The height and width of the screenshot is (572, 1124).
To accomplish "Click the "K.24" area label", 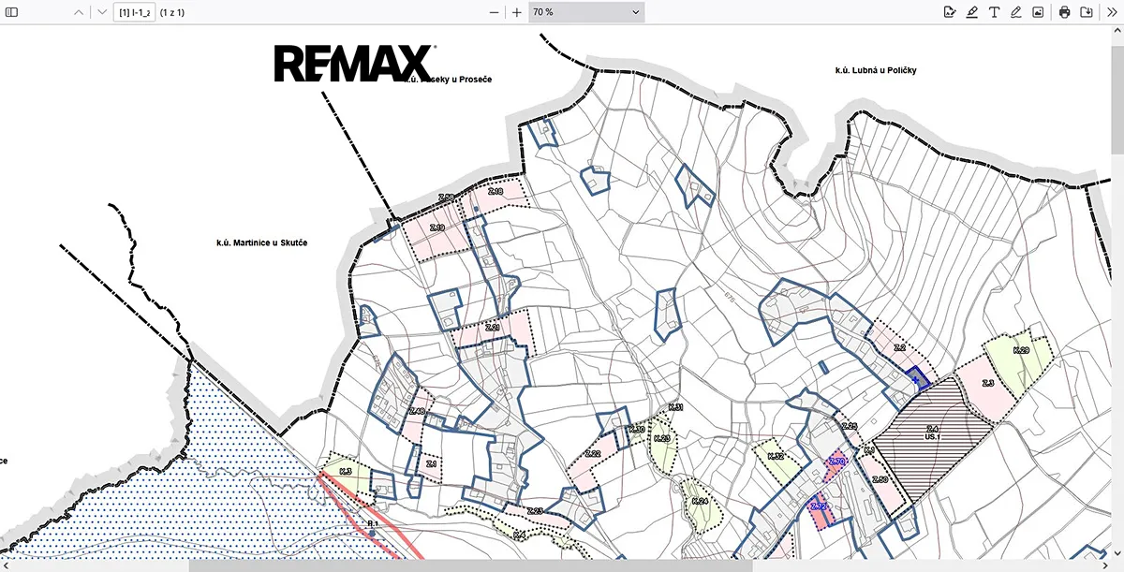I will click(x=699, y=502).
